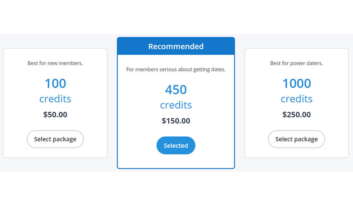353x206 pixels.
Task: Select the 1000 credits package button
Action: [x=296, y=139]
